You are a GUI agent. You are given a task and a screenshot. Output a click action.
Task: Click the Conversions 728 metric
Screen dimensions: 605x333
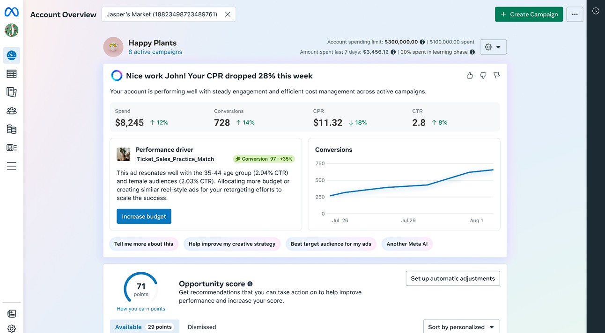click(x=234, y=118)
